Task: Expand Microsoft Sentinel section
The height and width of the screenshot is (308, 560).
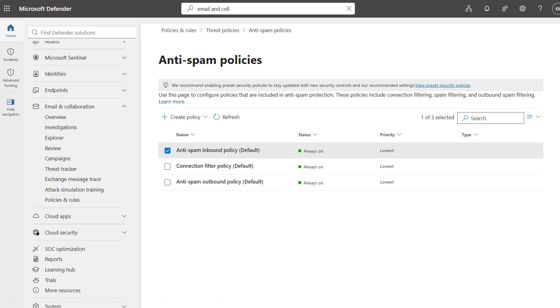Action: 124,57
